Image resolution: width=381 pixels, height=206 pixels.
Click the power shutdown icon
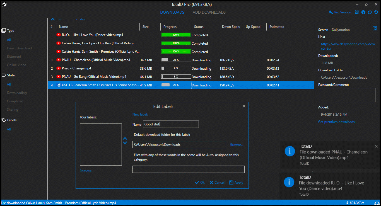(370, 12)
